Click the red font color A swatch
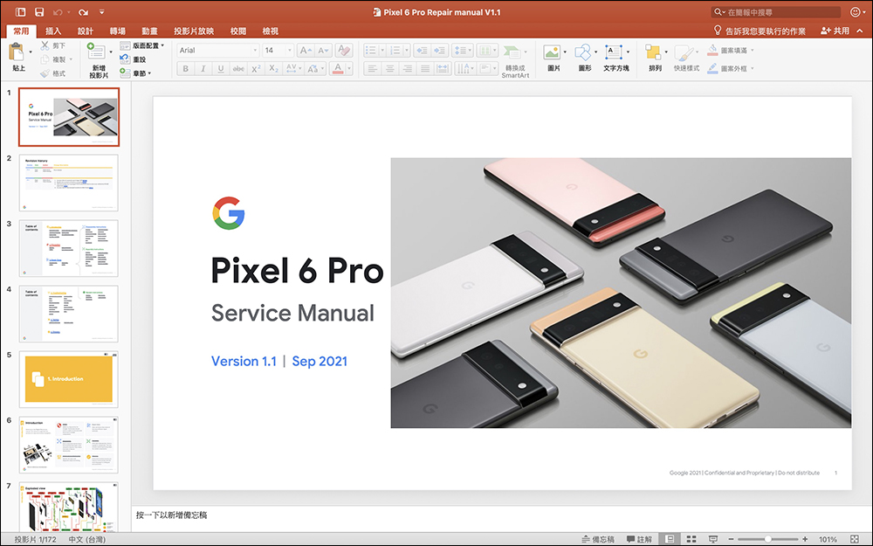This screenshot has width=873, height=546. pos(337,68)
